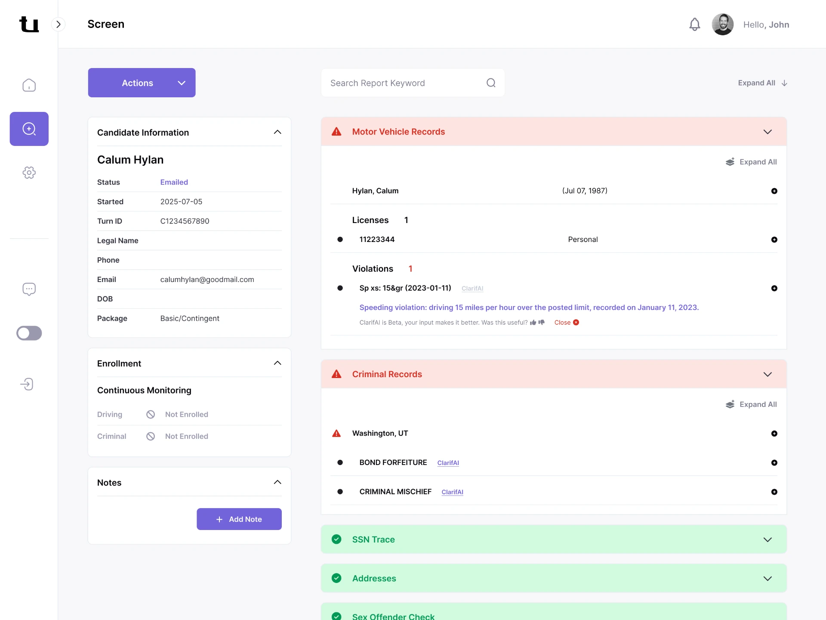Open the settings gear in sidebar
The height and width of the screenshot is (620, 826).
click(29, 173)
